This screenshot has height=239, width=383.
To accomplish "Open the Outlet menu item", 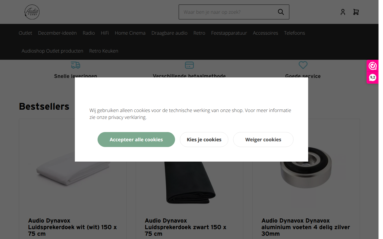I will point(25,33).
